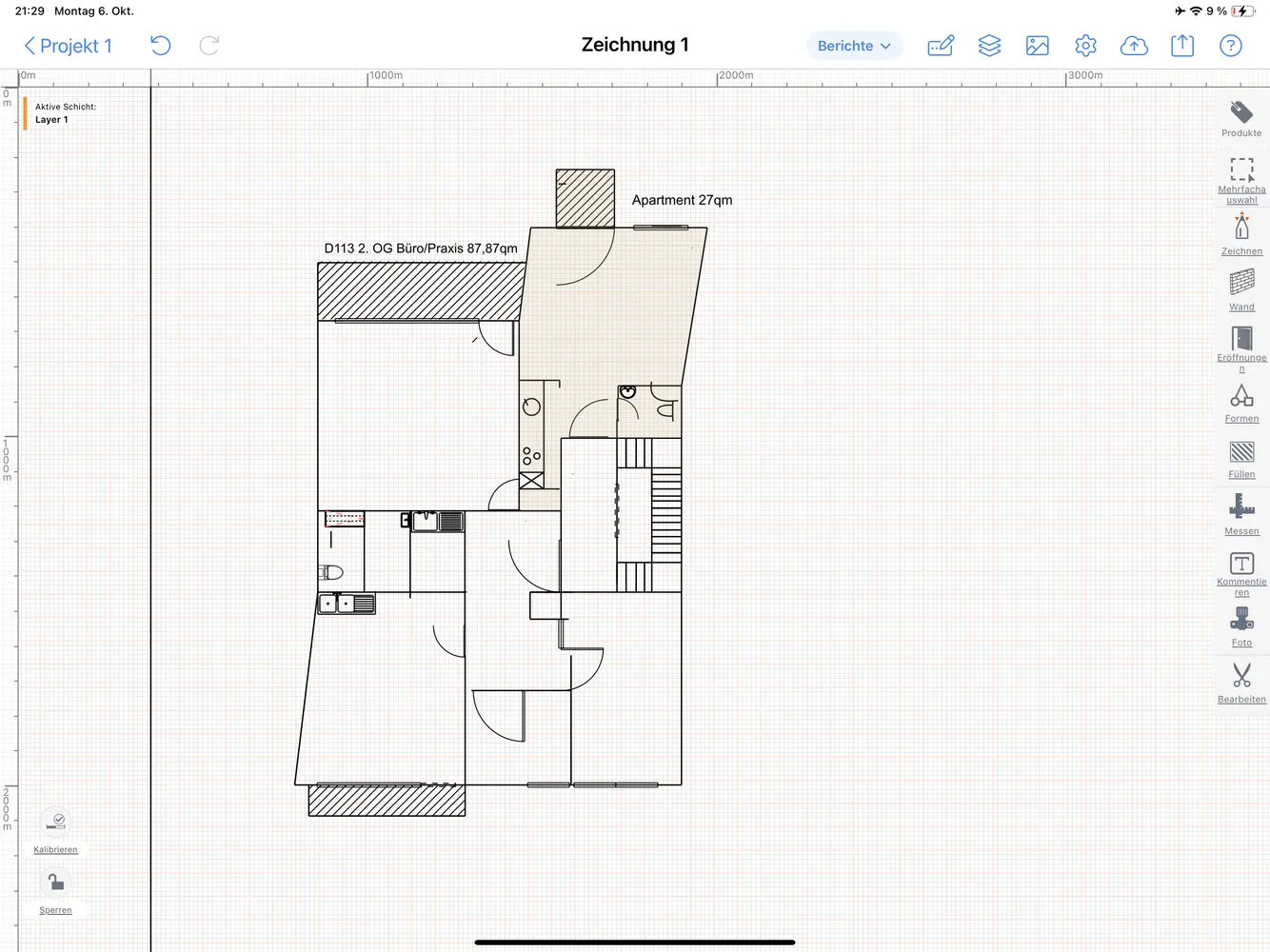Redo the last action
The height and width of the screenshot is (952, 1270).
[x=209, y=45]
